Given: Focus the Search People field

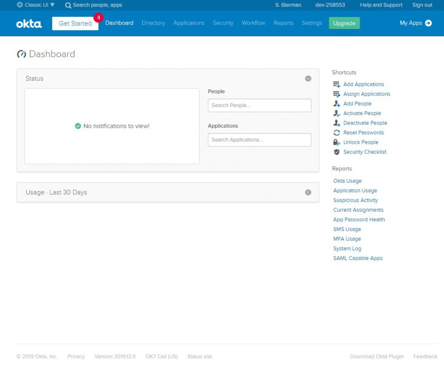Looking at the screenshot, I should [x=259, y=105].
